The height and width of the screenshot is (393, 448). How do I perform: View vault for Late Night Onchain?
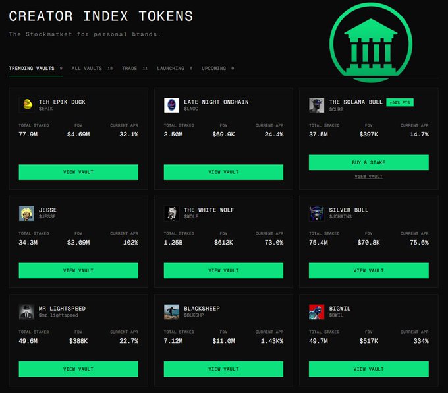pyautogui.click(x=223, y=172)
